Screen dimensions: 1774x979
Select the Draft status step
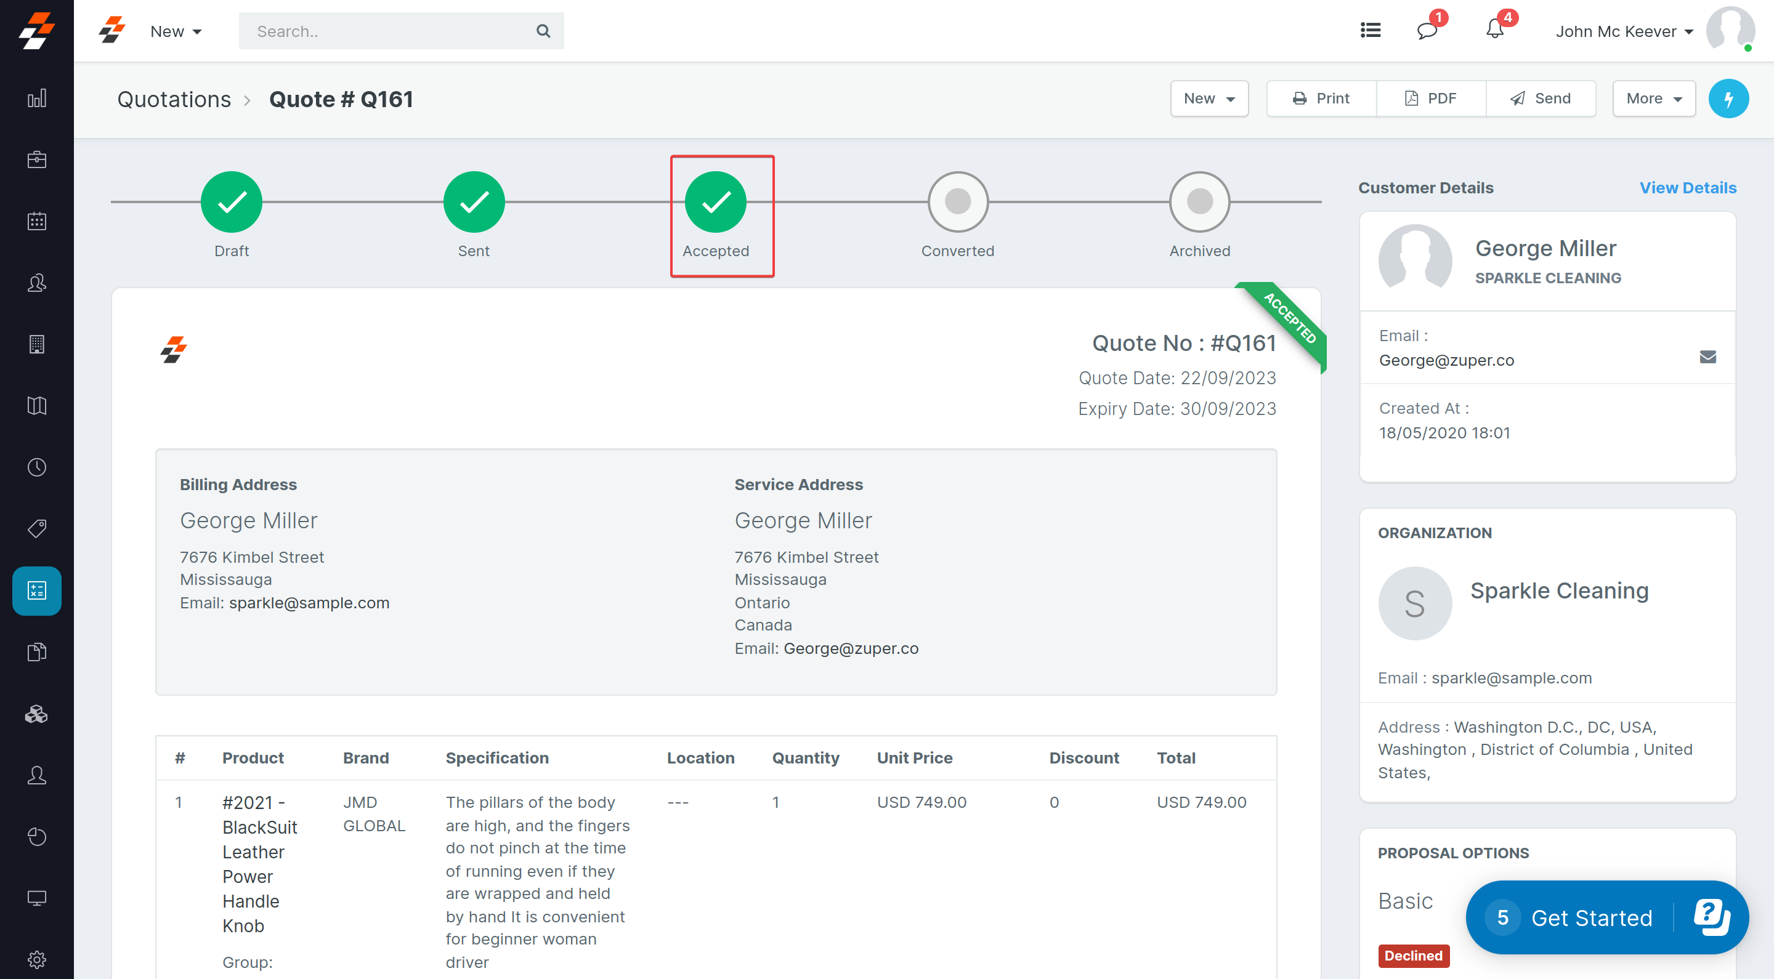click(x=232, y=203)
